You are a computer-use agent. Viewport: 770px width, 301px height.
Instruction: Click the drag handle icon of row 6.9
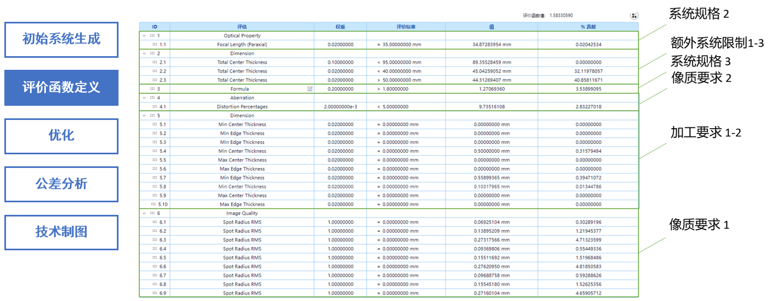155,293
